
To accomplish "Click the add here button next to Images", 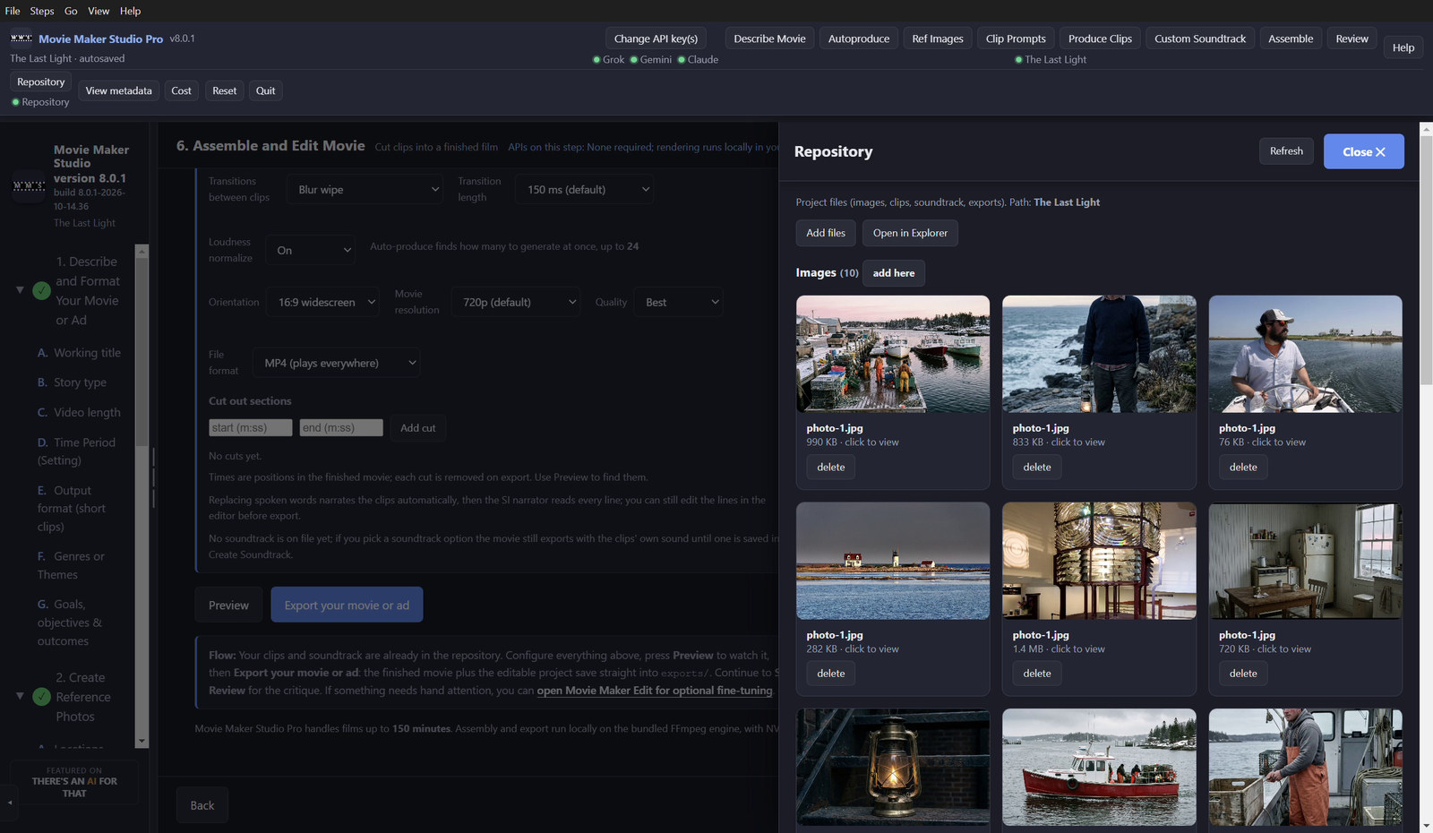I will coord(894,273).
